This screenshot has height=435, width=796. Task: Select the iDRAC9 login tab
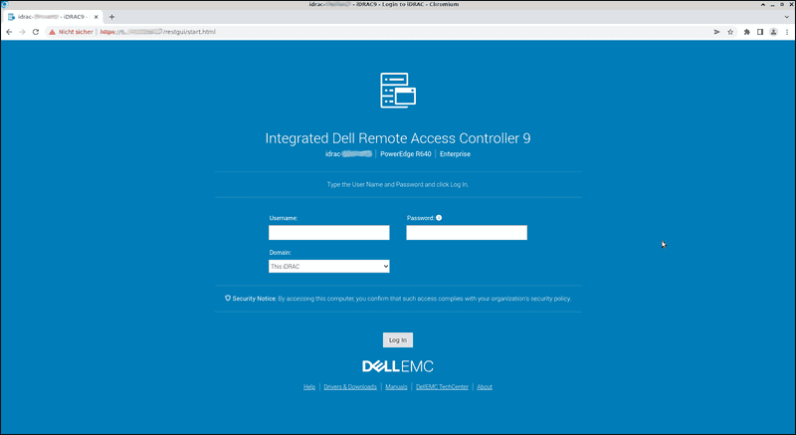(50, 17)
